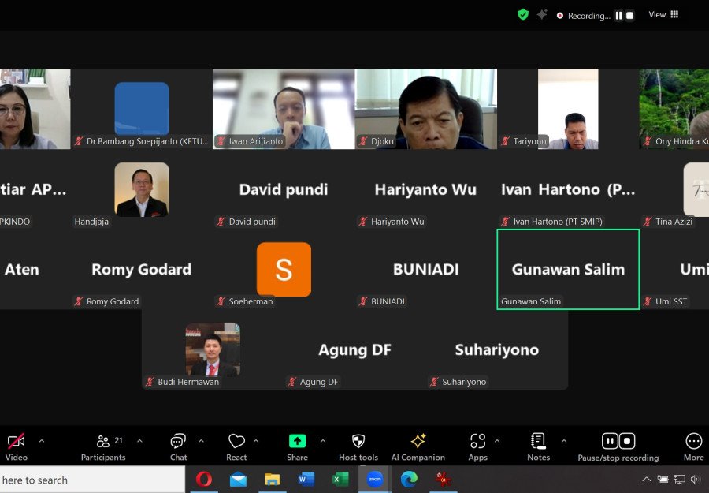Click the battery icon in system tray
Image resolution: width=709 pixels, height=493 pixels.
tap(663, 479)
